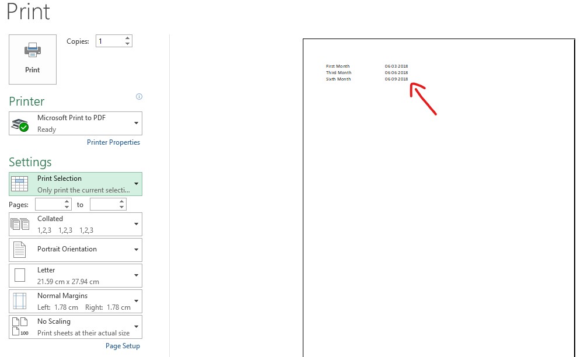This screenshot has width=584, height=357.
Task: Click the Normal Margins icon
Action: pos(20,300)
